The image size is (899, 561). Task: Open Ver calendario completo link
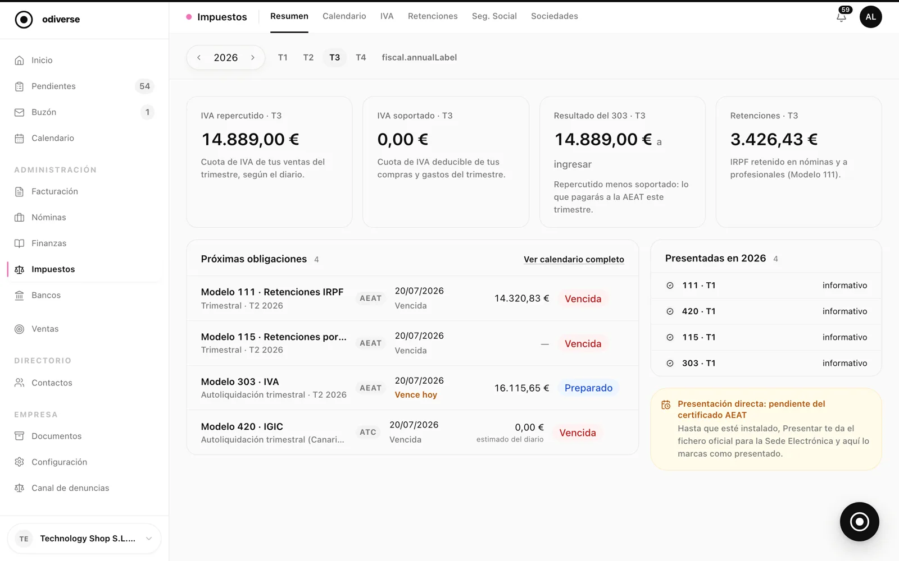coord(574,259)
